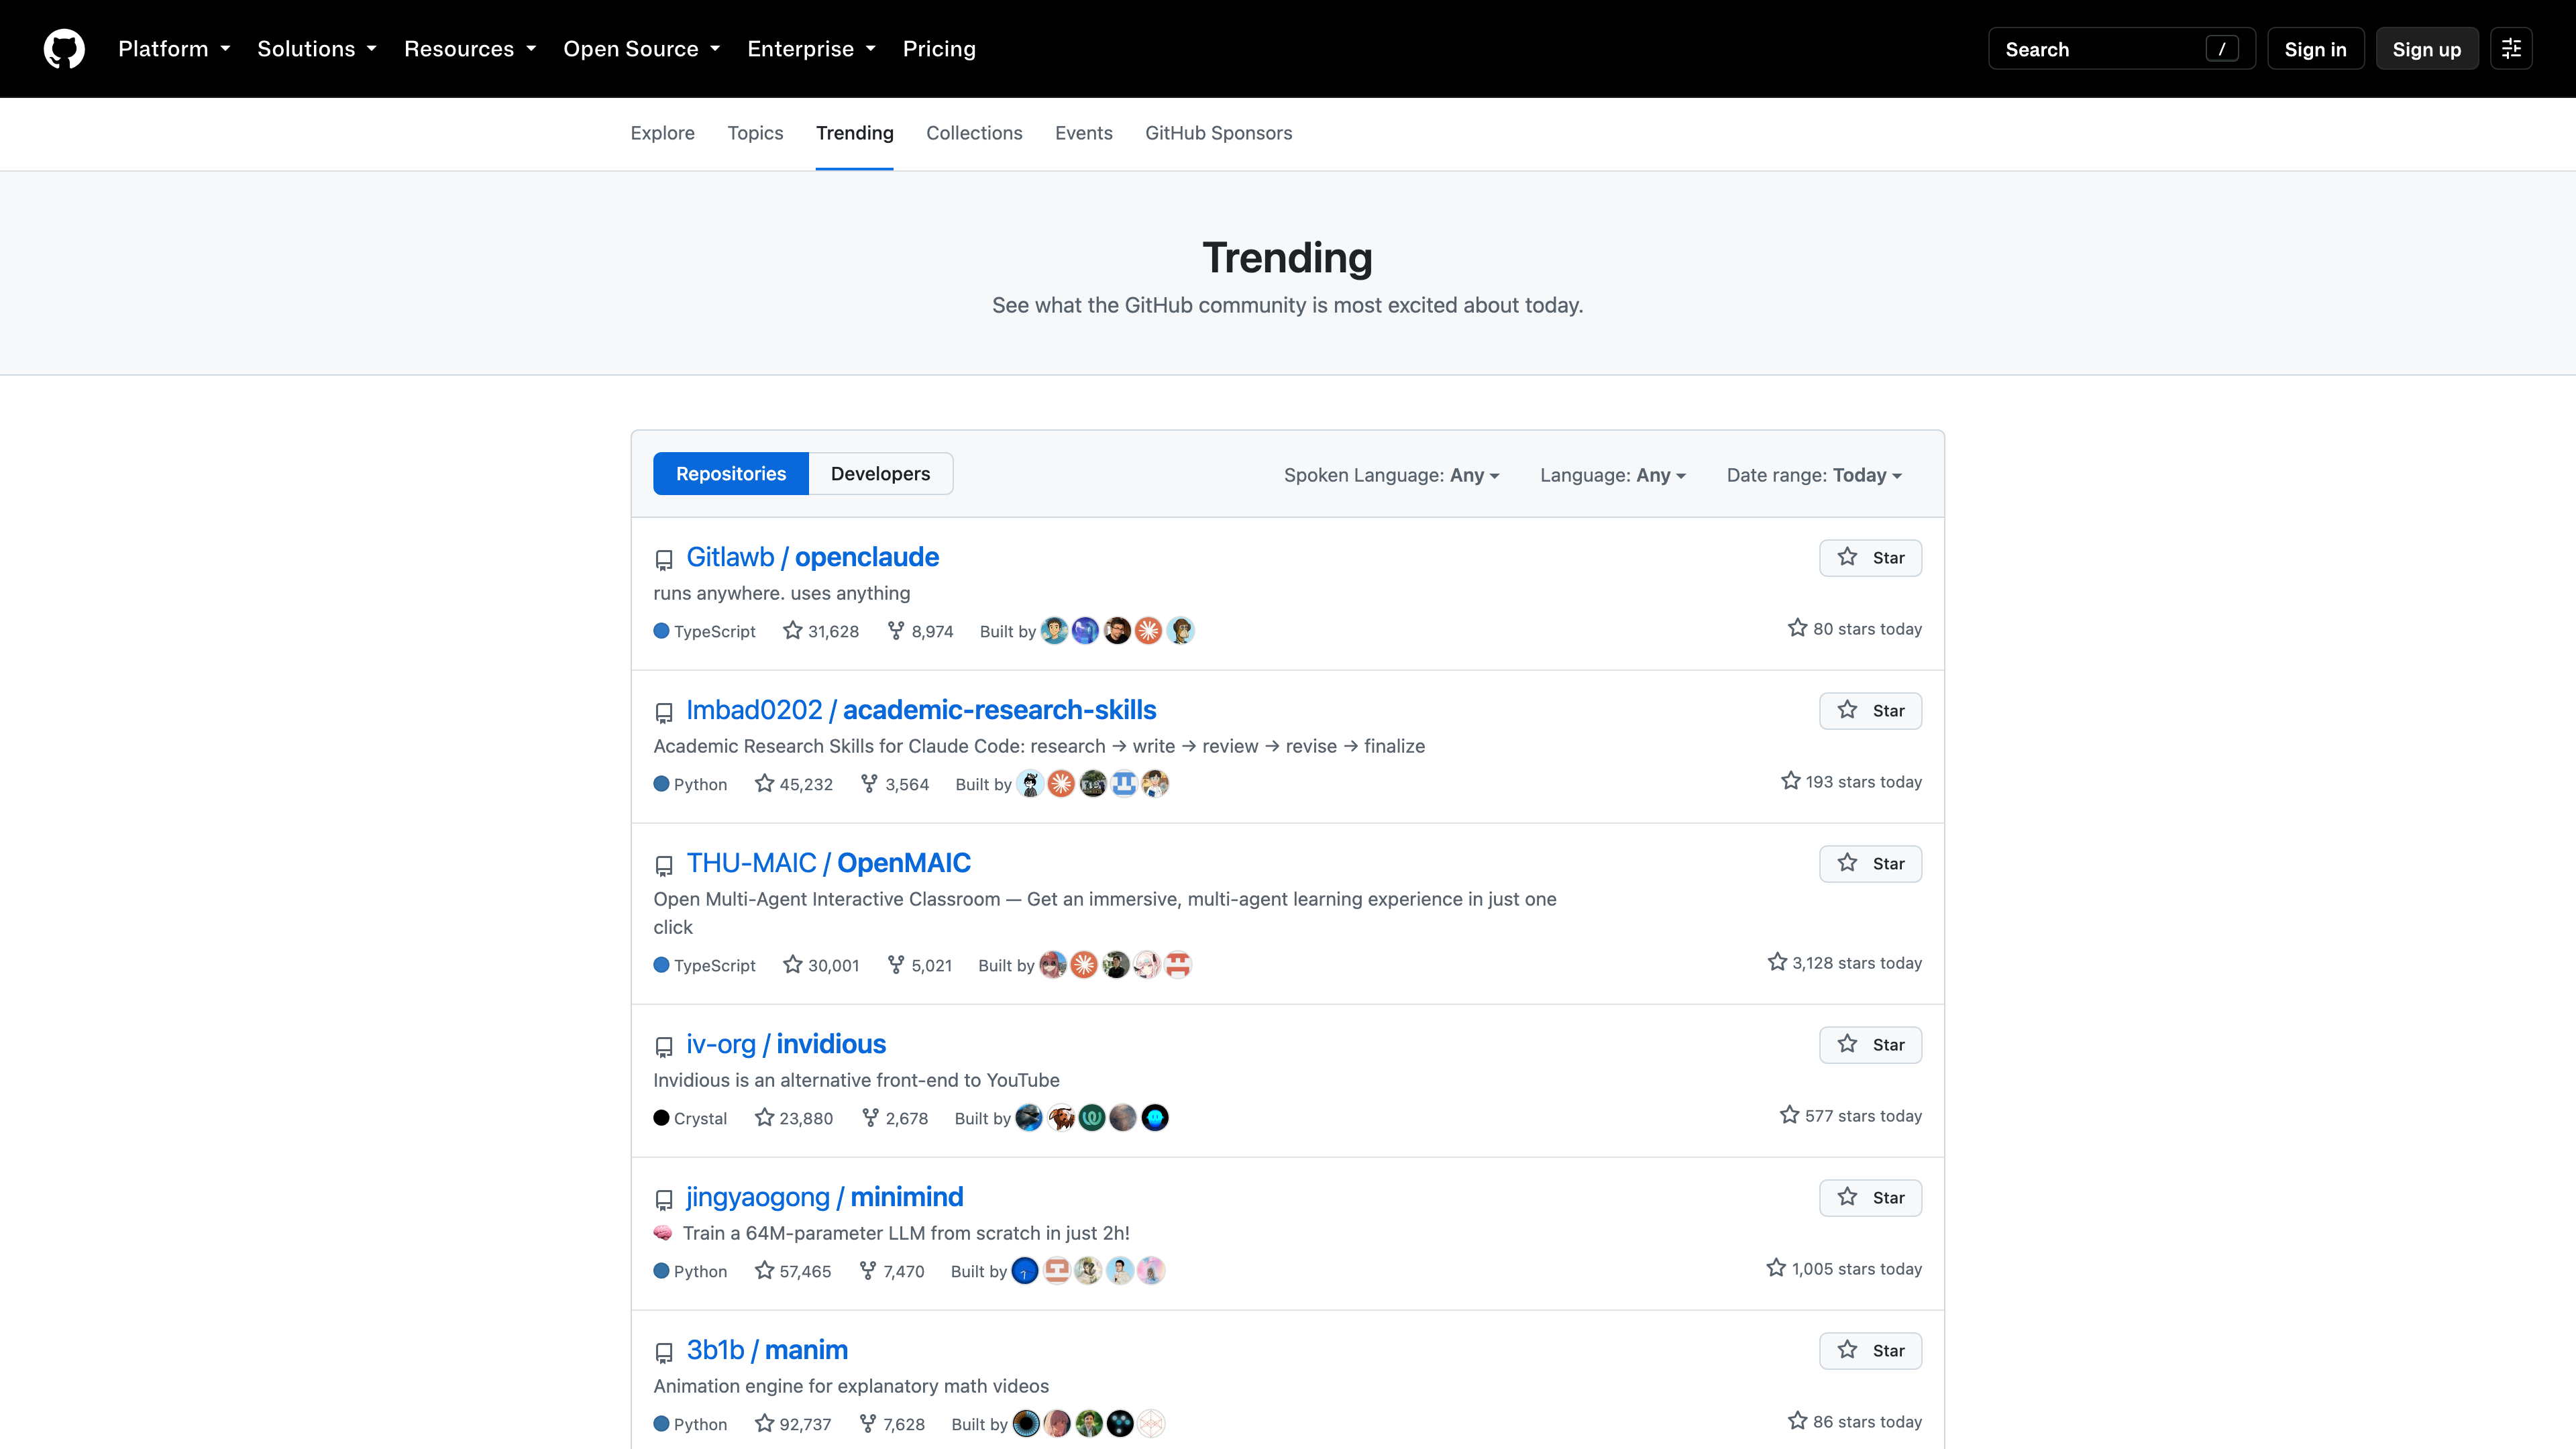Click first contributor avatar on manim row
This screenshot has width=2576, height=1449.
tap(1026, 1424)
